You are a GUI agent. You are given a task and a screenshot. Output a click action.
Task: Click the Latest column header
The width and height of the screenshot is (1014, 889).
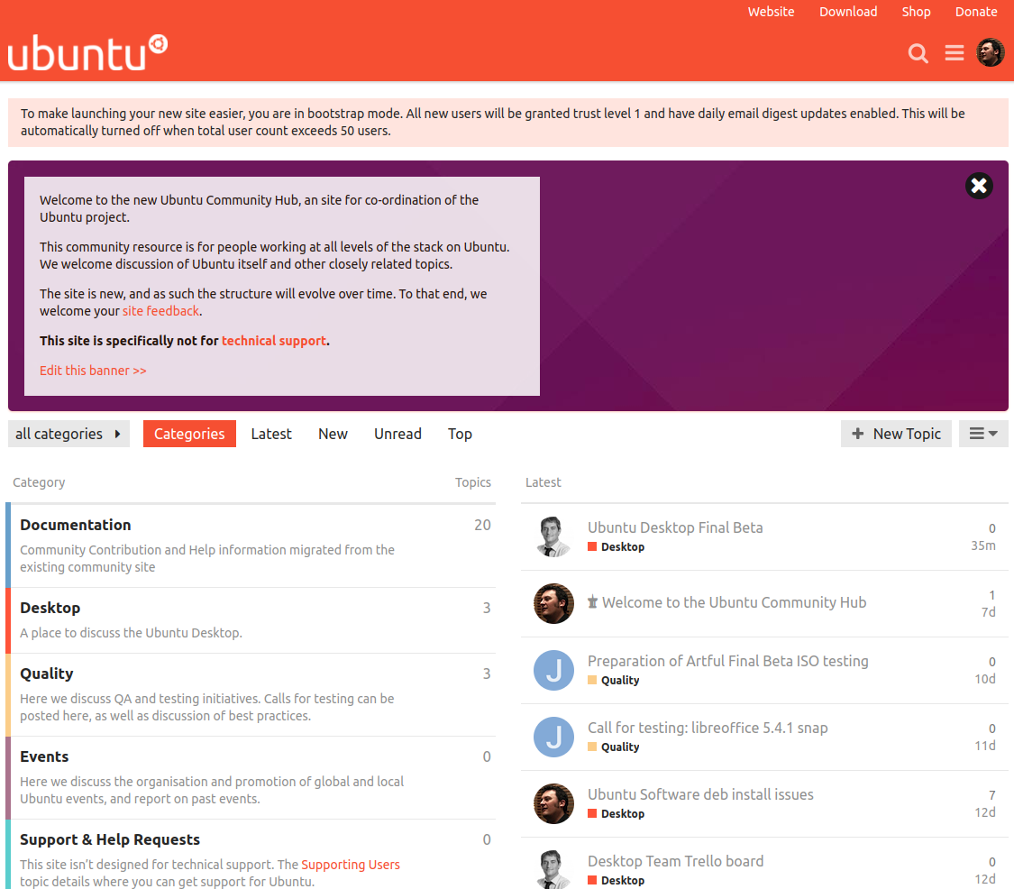tap(543, 482)
